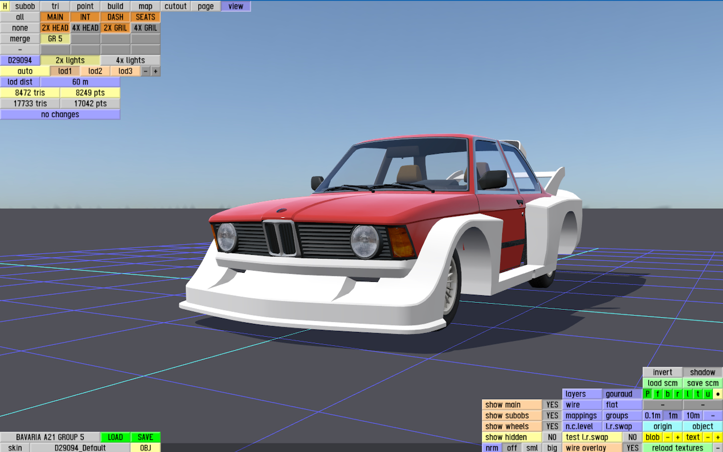
Task: Click the load scm button
Action: pyautogui.click(x=663, y=383)
